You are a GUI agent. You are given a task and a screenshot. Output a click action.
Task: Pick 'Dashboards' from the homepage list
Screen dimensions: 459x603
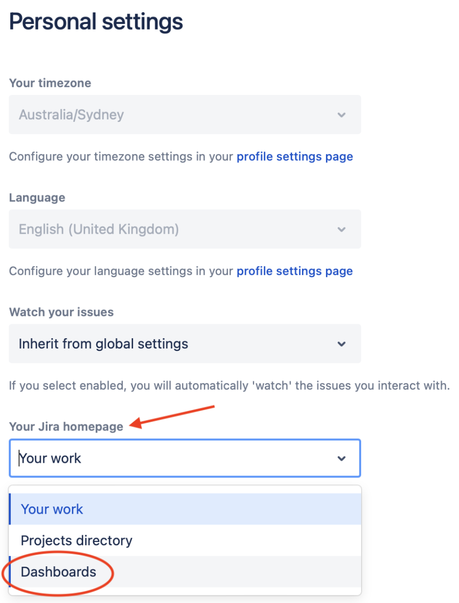click(59, 572)
